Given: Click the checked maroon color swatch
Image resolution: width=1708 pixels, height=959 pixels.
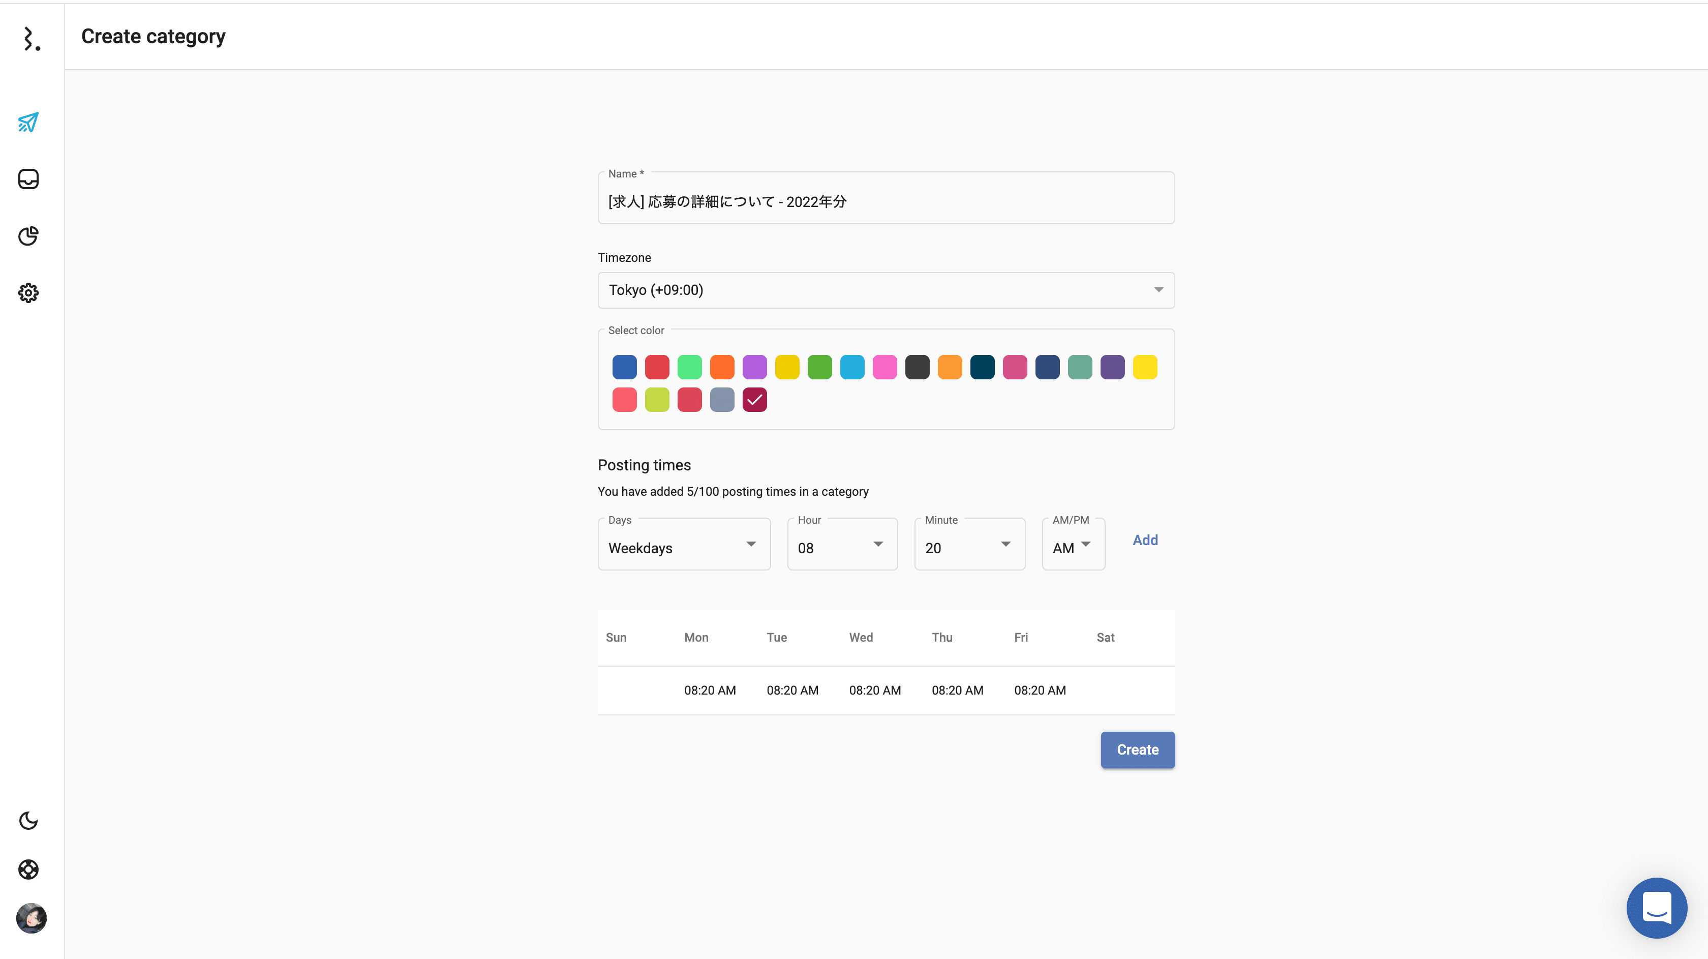Looking at the screenshot, I should (754, 399).
